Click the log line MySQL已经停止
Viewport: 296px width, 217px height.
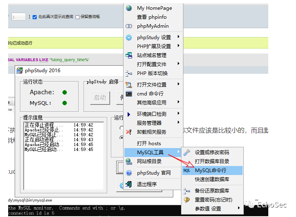(59, 135)
